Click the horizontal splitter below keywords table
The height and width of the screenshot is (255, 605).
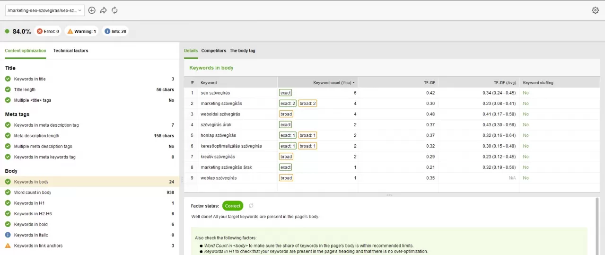pyautogui.click(x=389, y=195)
